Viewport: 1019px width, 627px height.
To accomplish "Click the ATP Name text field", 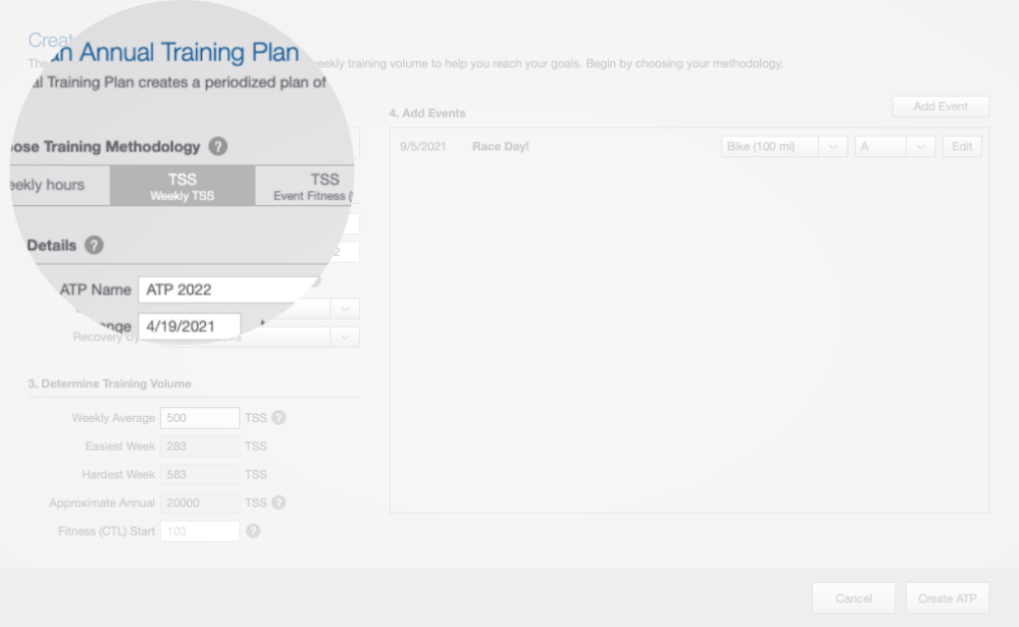I will point(229,290).
